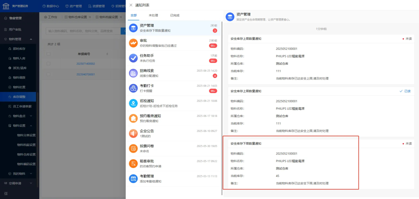The width and height of the screenshot is (419, 199).
Task: Click the 1分钟前 timestamp in detail pane
Action: (321, 29)
